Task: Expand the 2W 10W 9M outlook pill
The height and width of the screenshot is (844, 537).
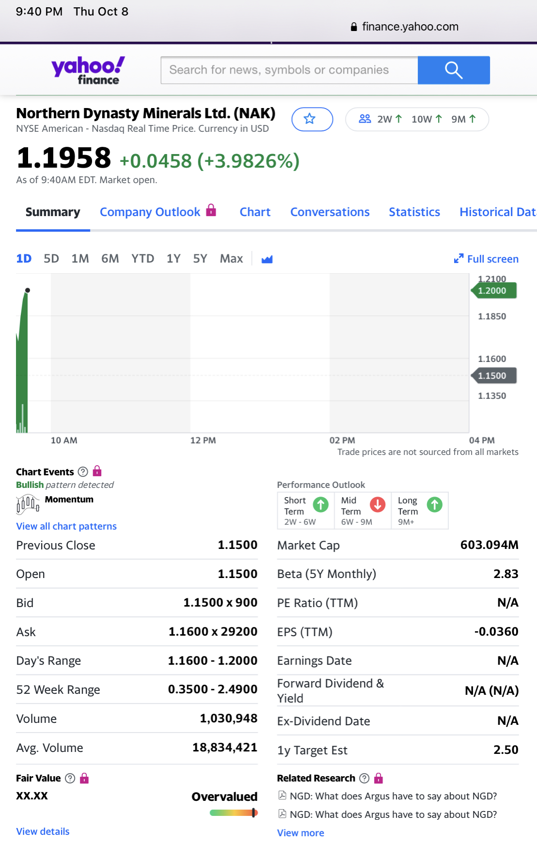Action: [417, 119]
